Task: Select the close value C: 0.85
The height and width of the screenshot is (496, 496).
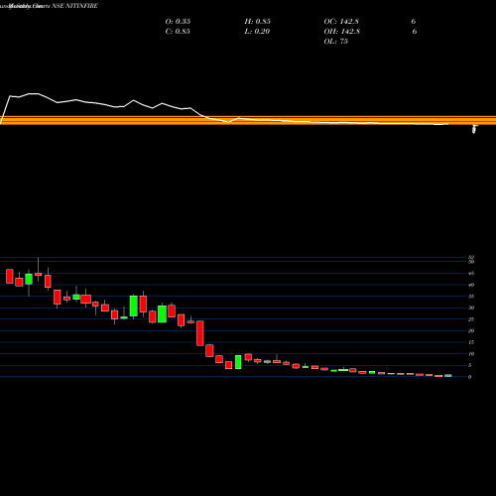Action: pos(178,32)
